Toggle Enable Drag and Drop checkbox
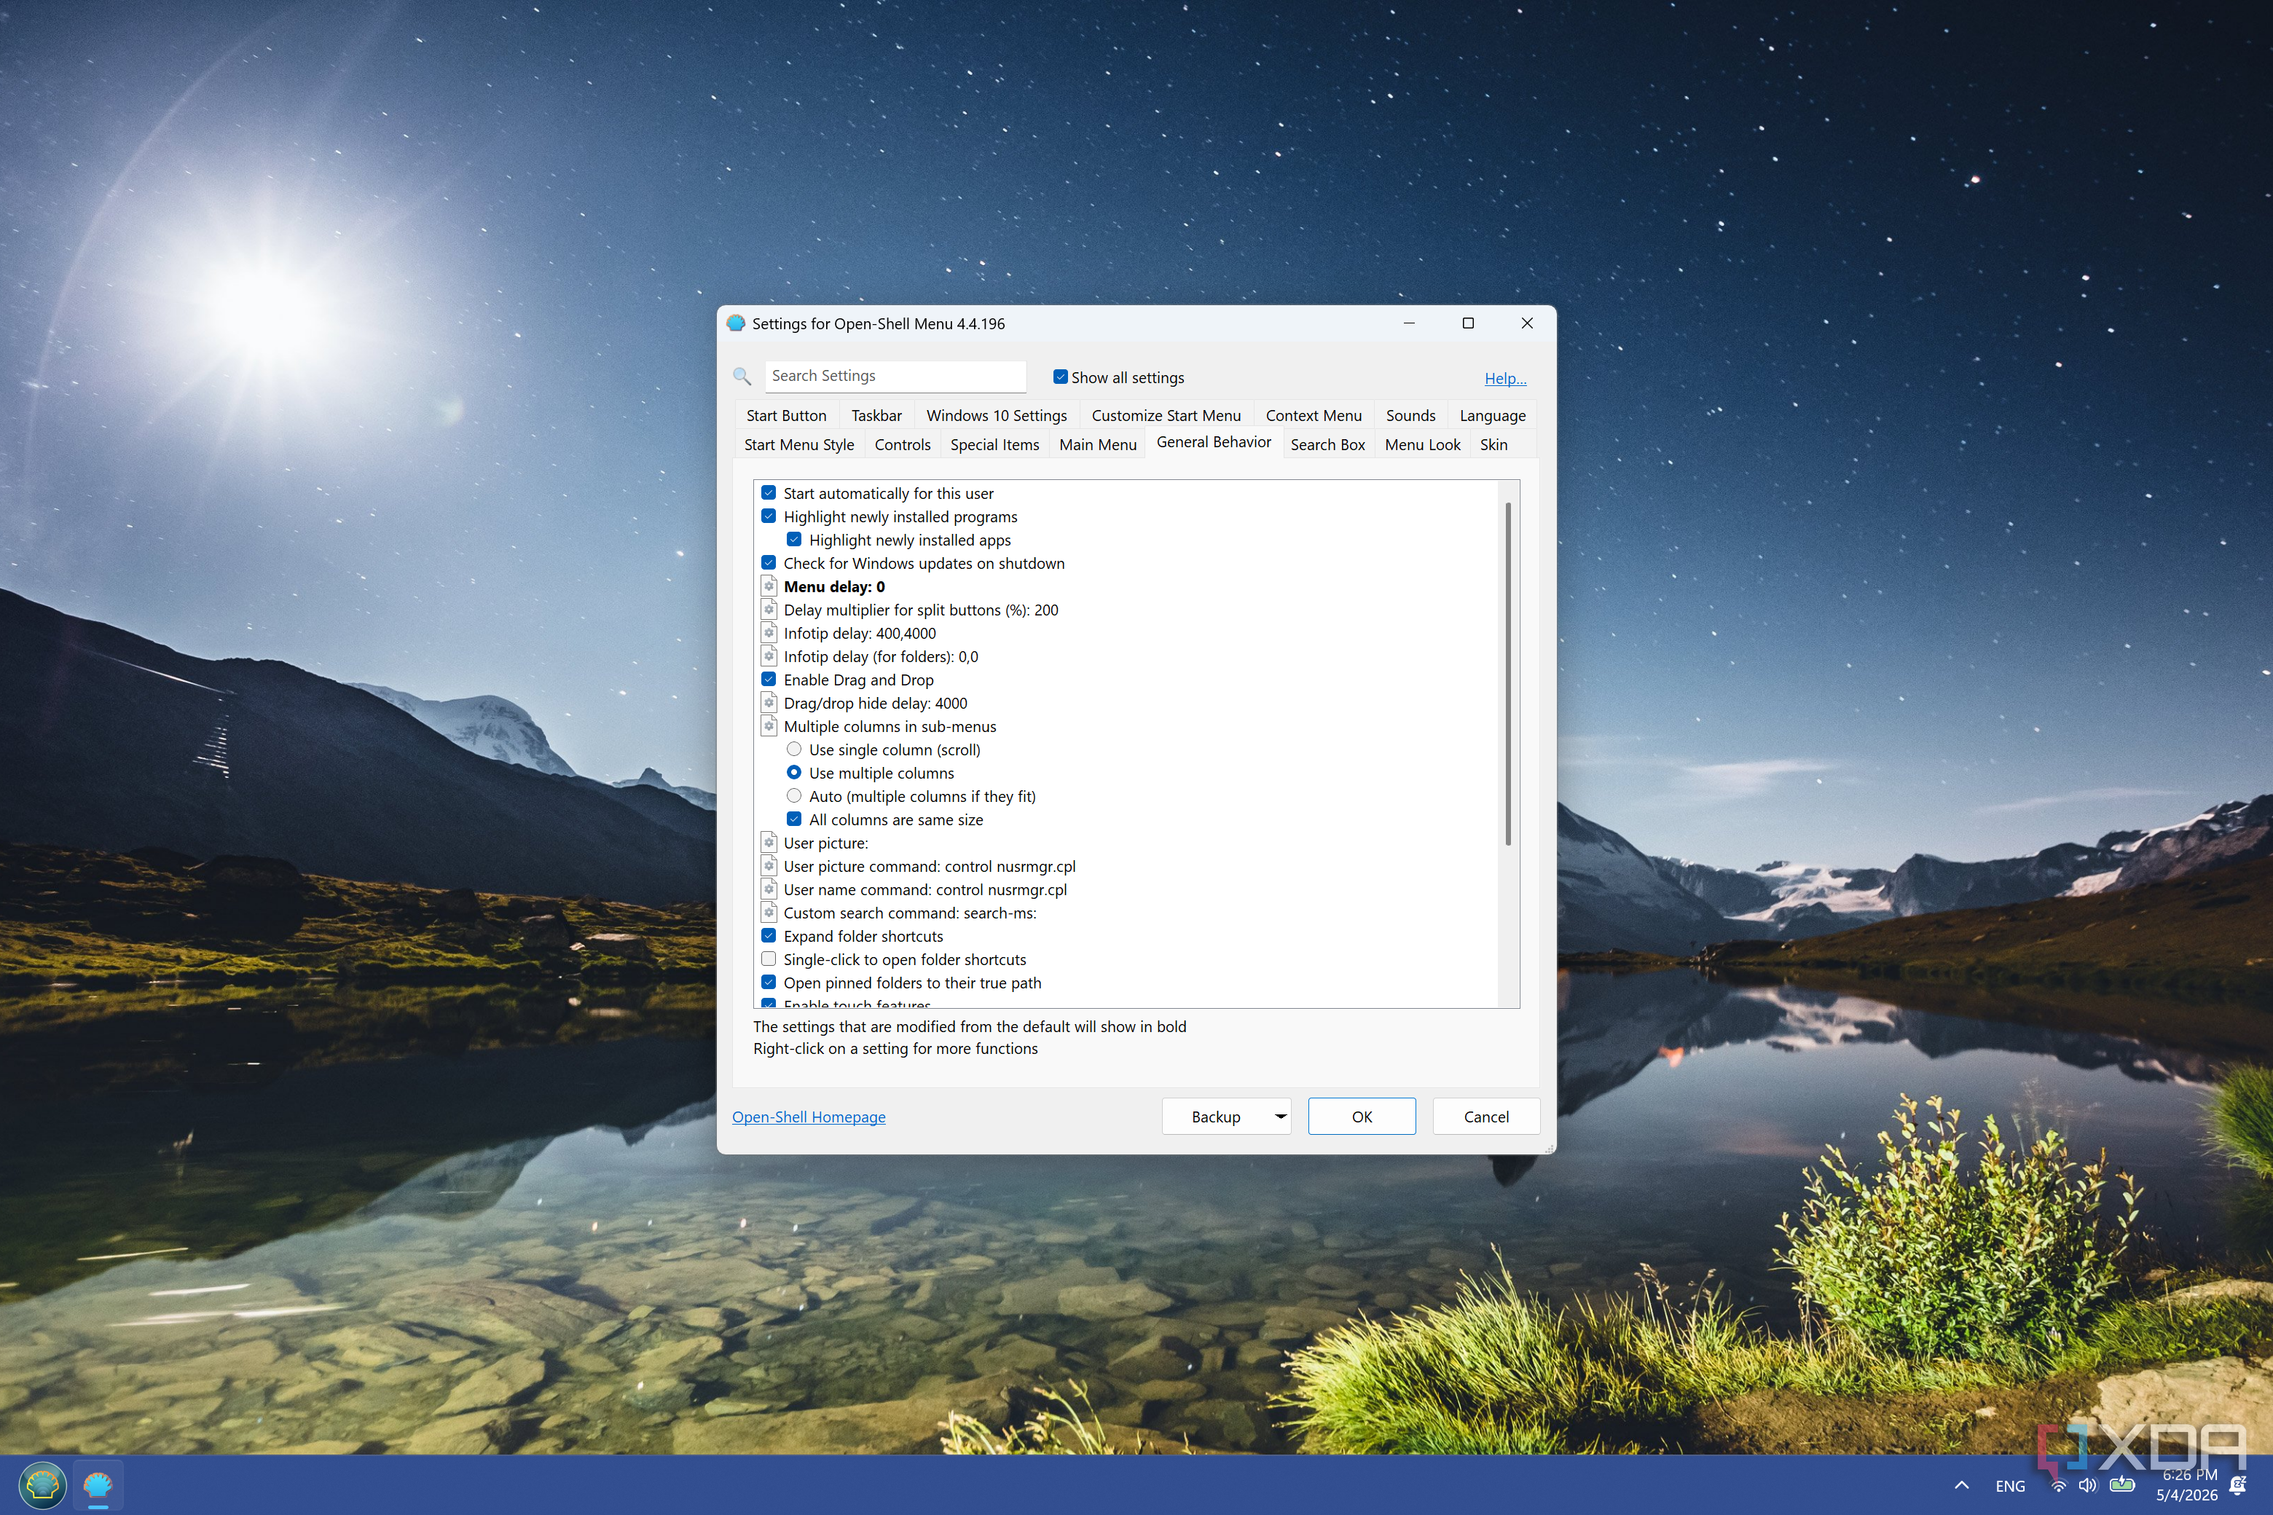The image size is (2273, 1515). pyautogui.click(x=769, y=680)
